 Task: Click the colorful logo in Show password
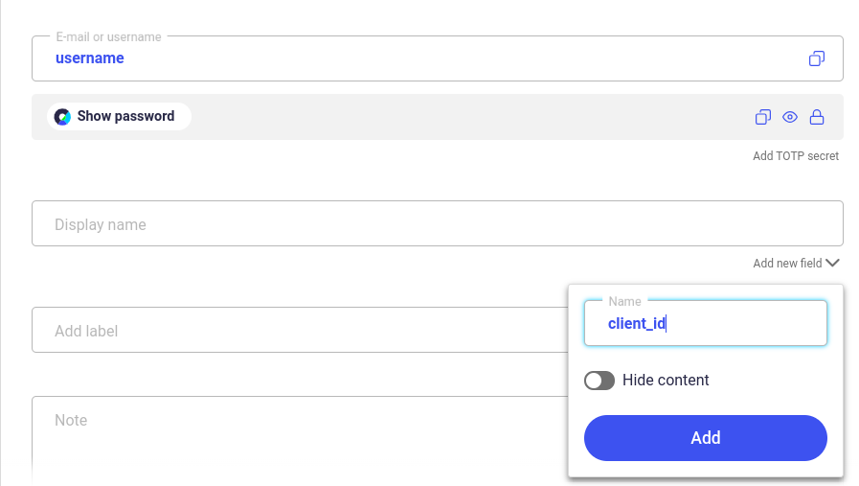[x=62, y=116]
